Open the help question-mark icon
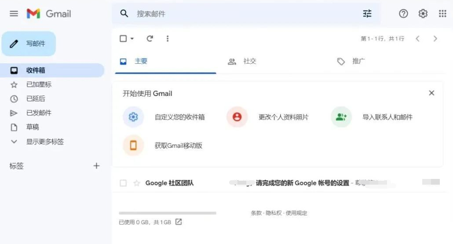Viewport: 453px width, 244px height. 403,14
